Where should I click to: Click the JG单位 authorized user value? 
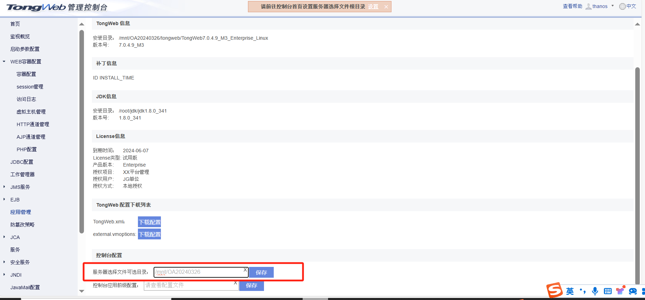click(x=131, y=179)
